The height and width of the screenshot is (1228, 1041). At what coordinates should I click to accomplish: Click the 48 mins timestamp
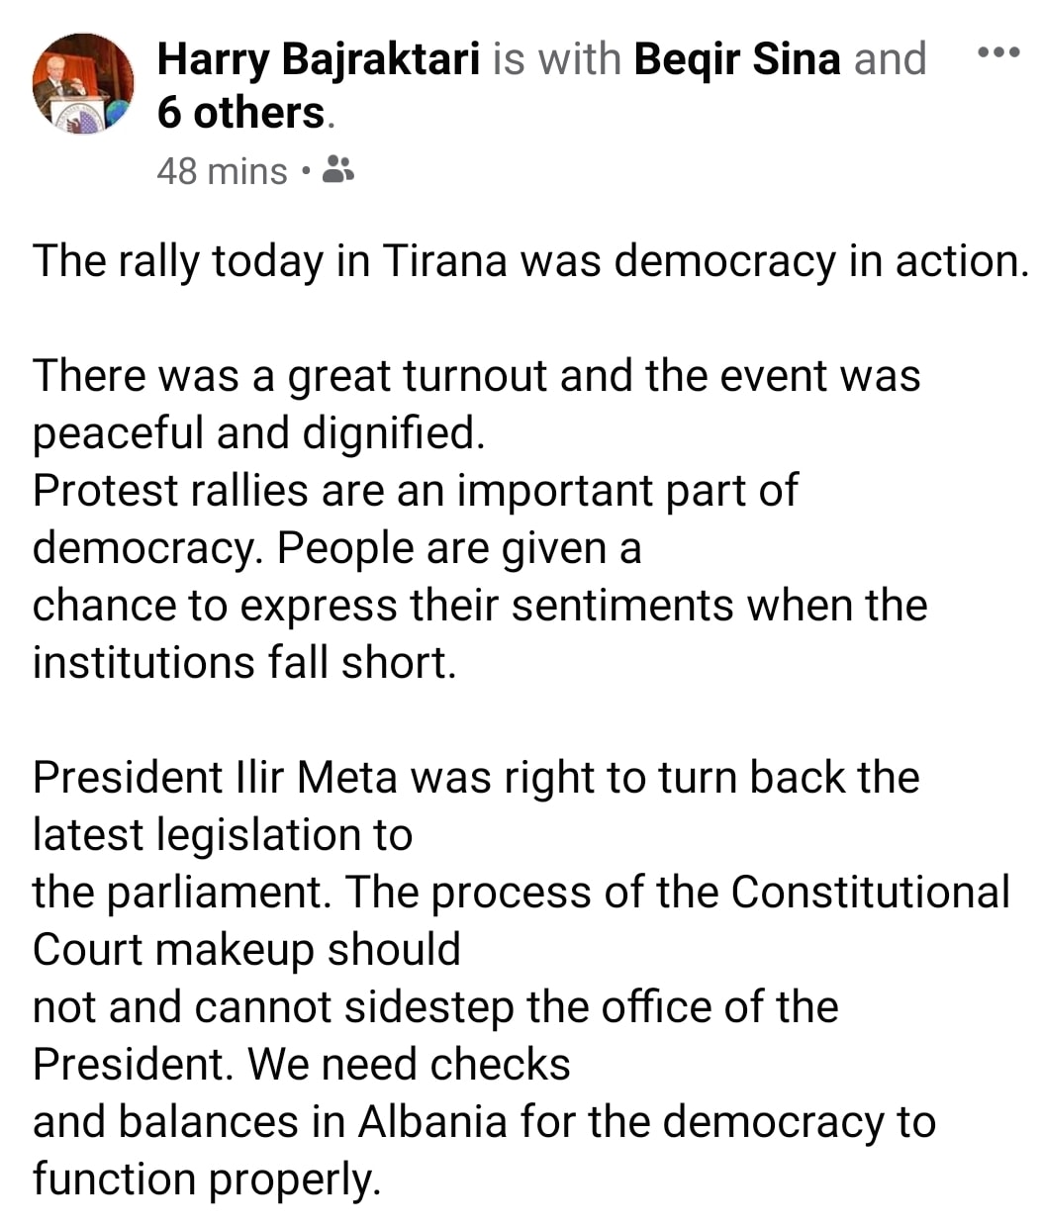222,171
